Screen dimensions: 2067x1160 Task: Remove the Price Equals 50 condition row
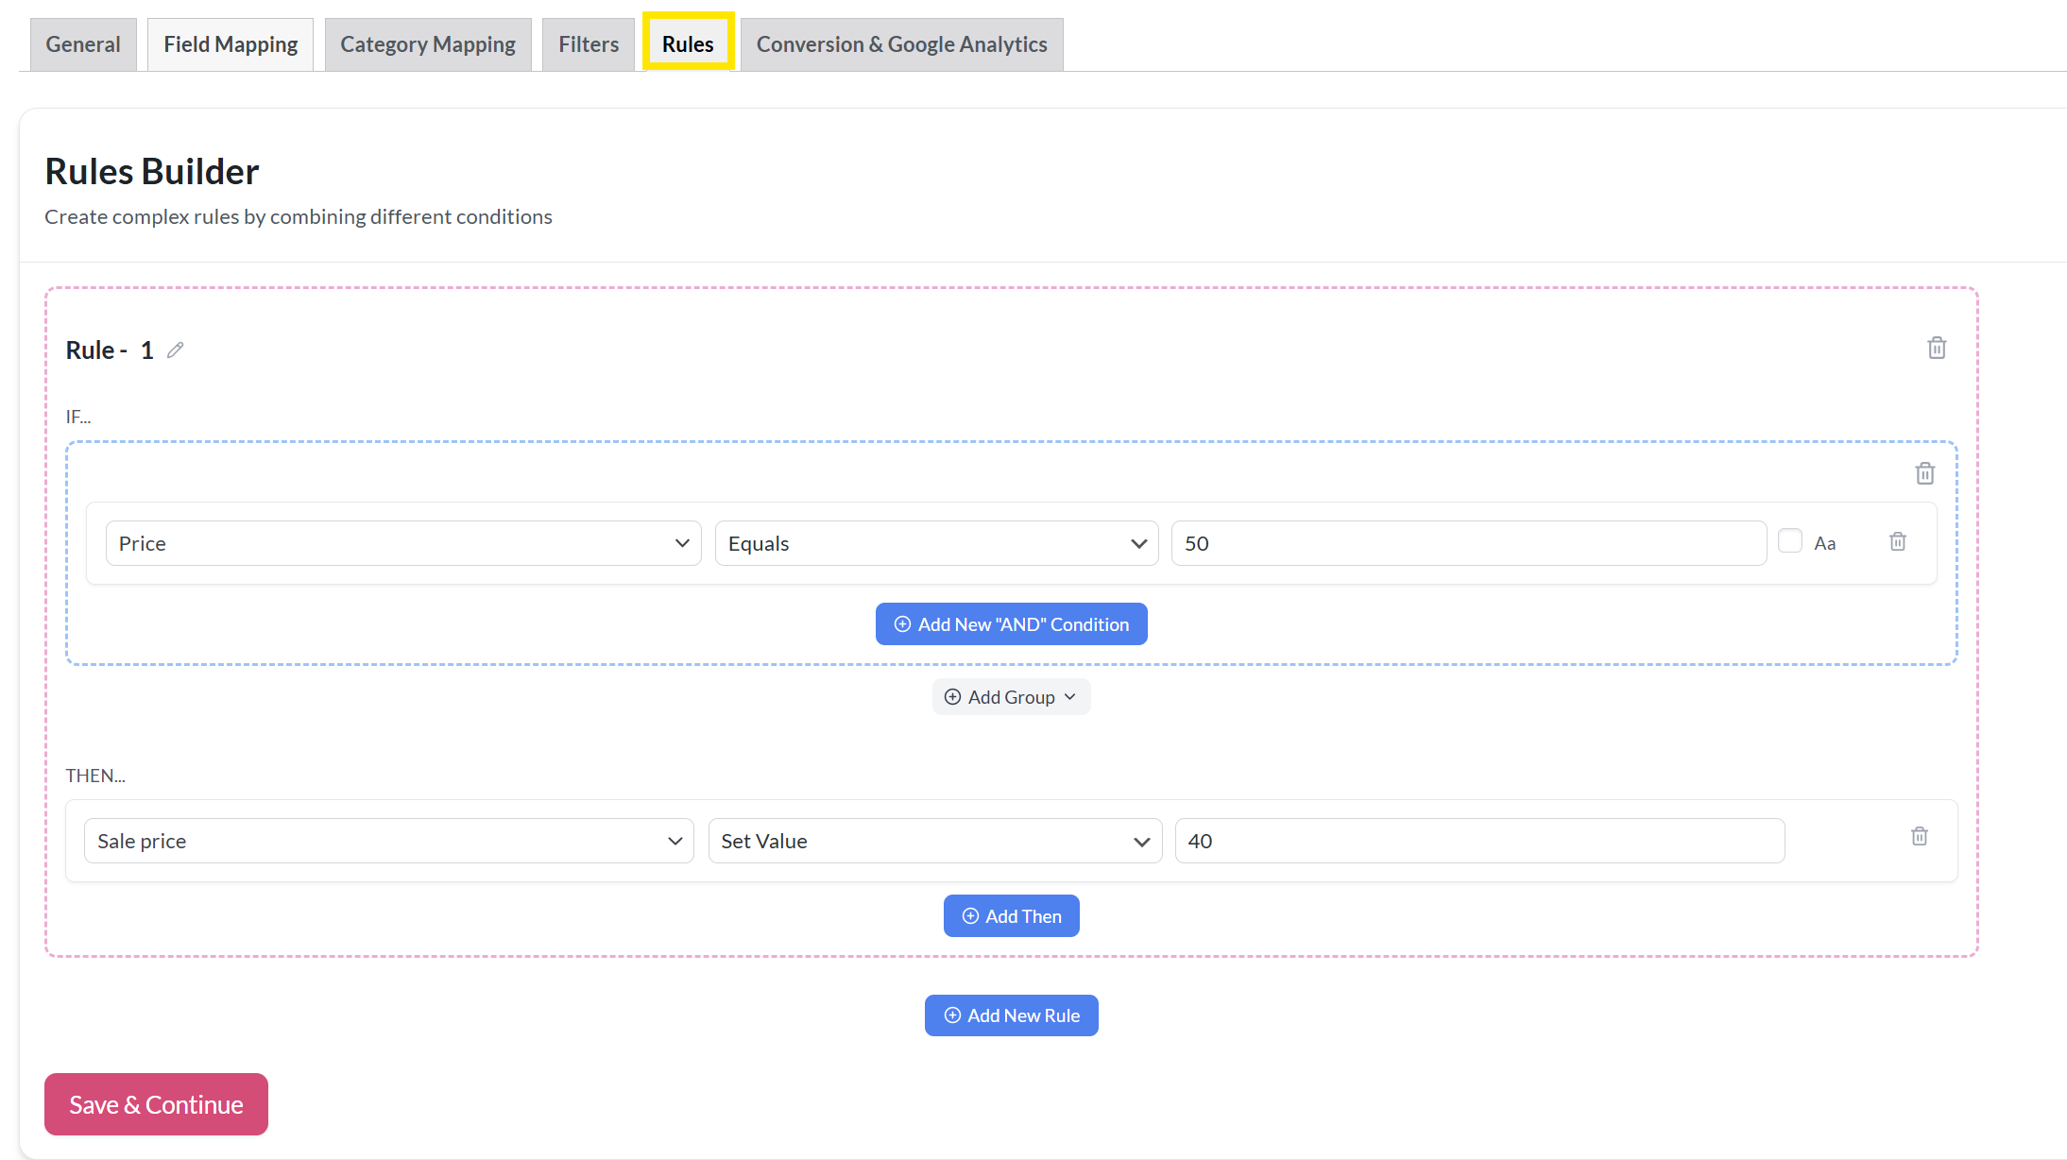(x=1897, y=542)
